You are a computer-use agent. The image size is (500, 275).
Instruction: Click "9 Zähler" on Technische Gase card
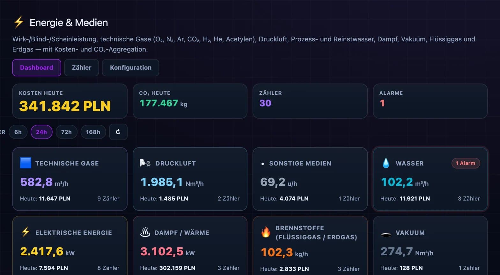click(x=108, y=199)
